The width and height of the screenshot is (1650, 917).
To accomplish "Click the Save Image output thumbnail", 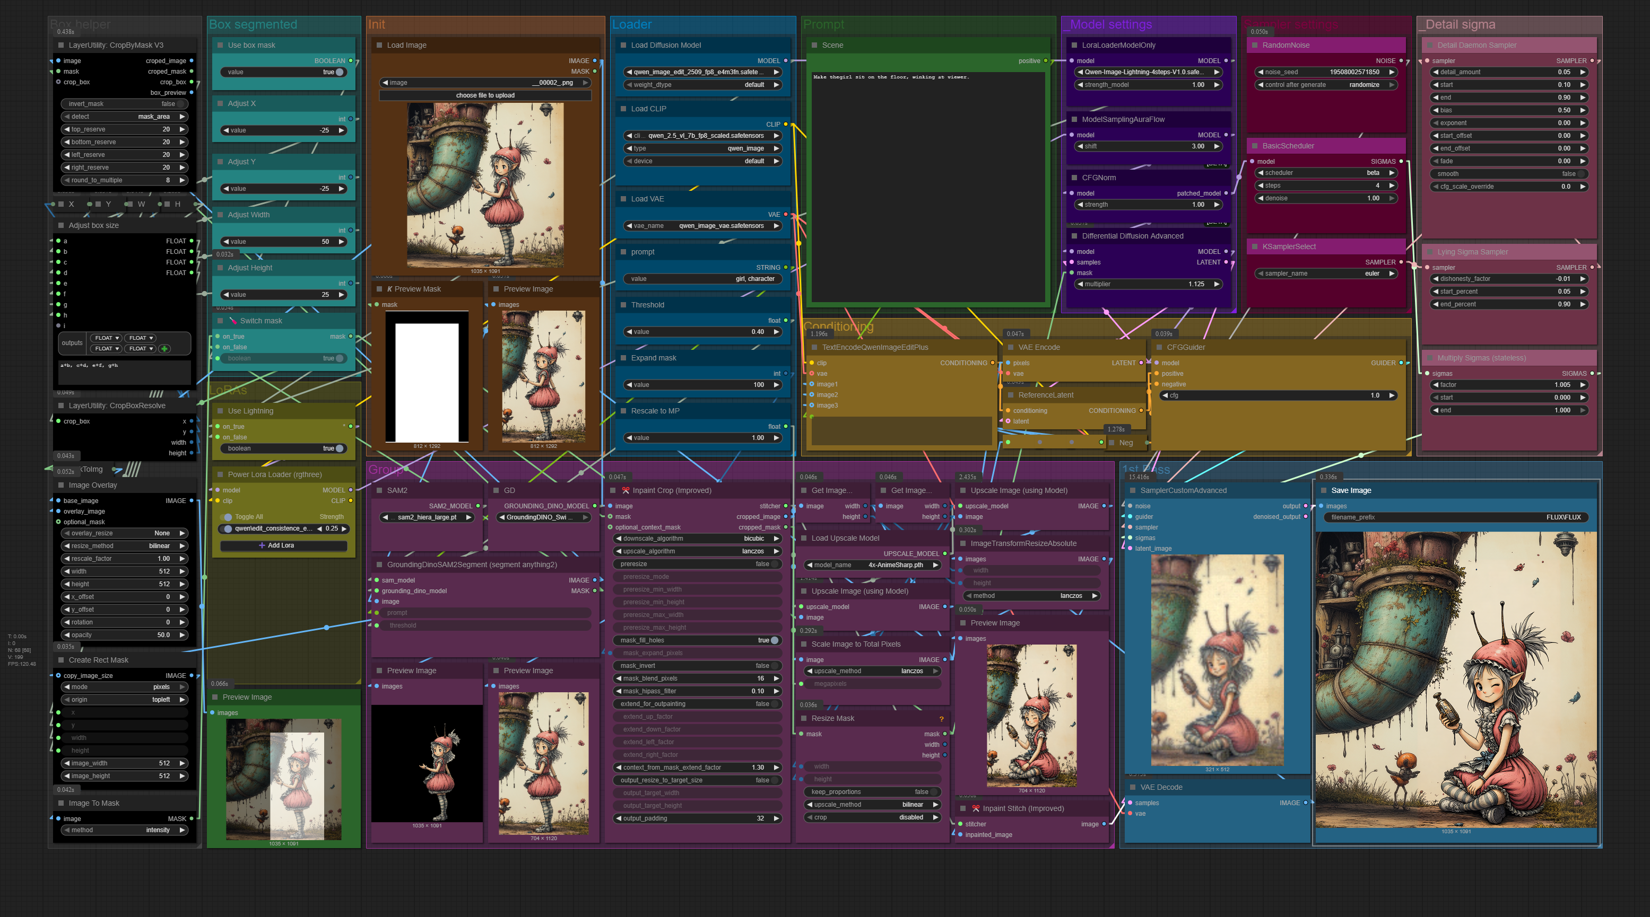I will click(1455, 678).
